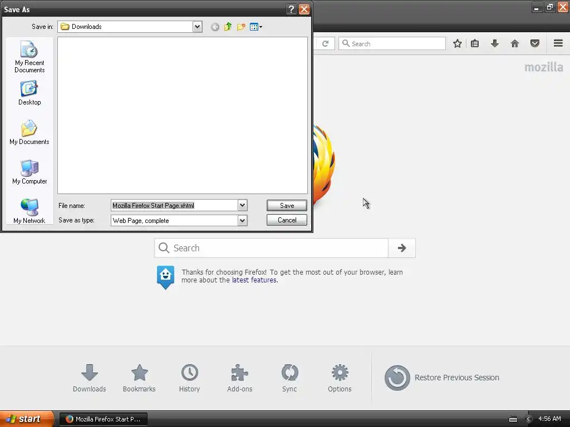Open Bookmarks from start page launcher
570x427 pixels.
pyautogui.click(x=139, y=378)
